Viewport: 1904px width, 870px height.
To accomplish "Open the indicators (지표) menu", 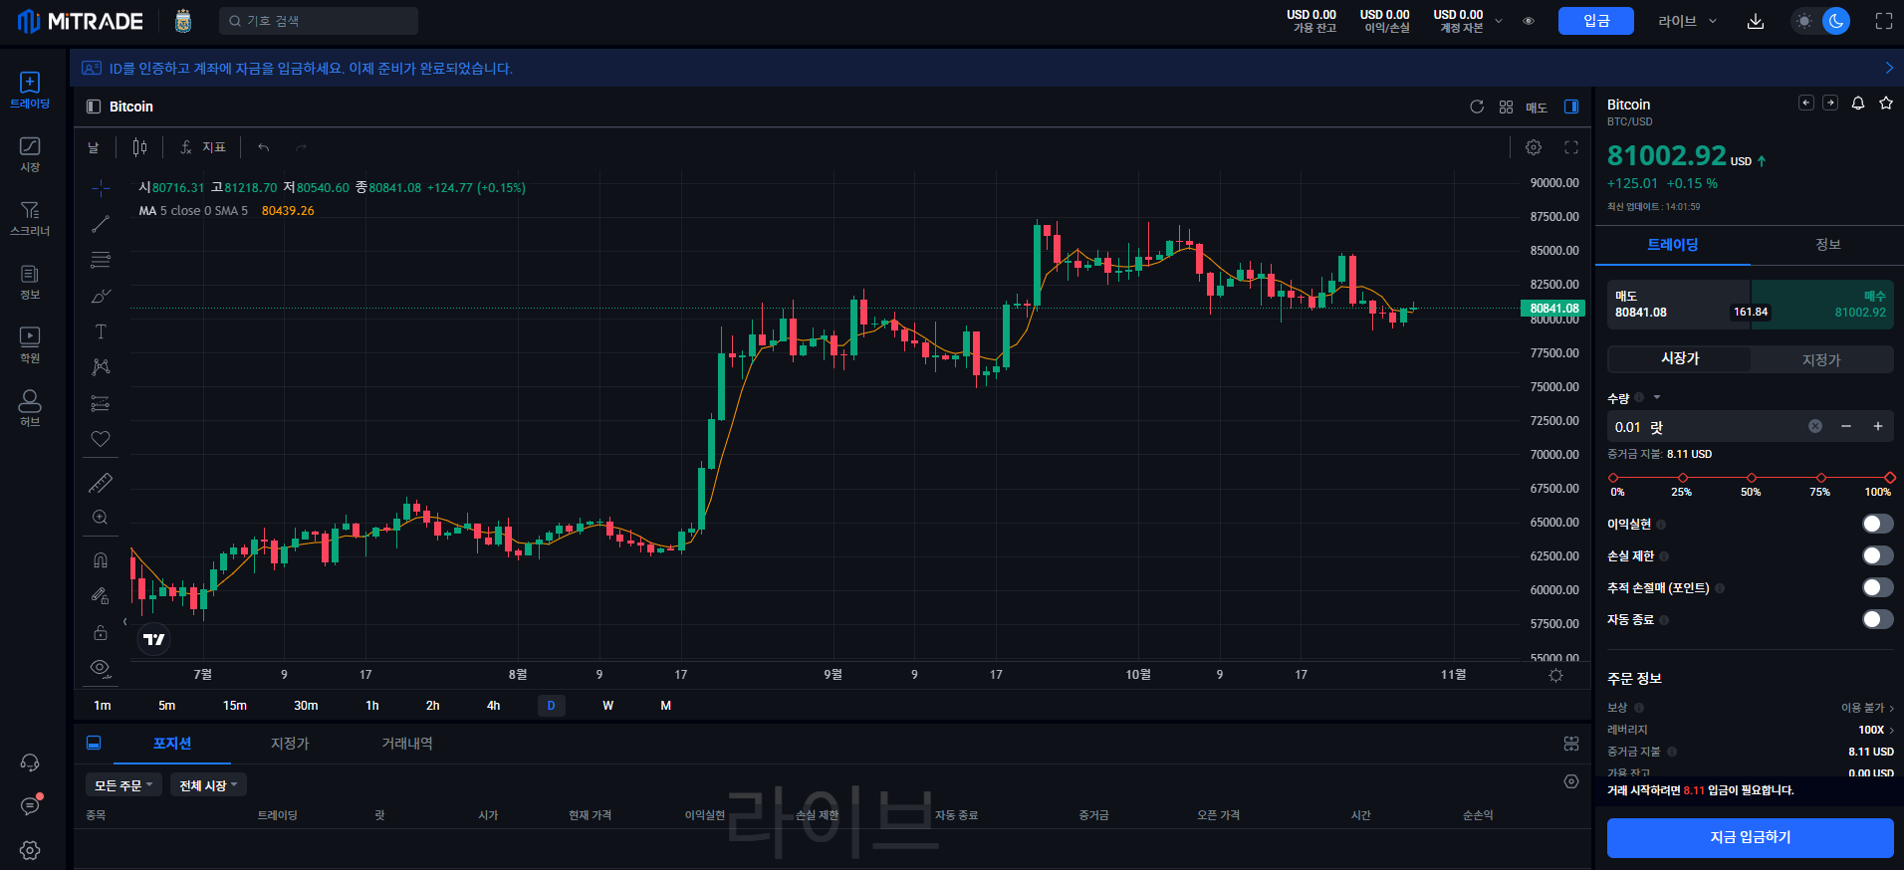I will tap(203, 147).
